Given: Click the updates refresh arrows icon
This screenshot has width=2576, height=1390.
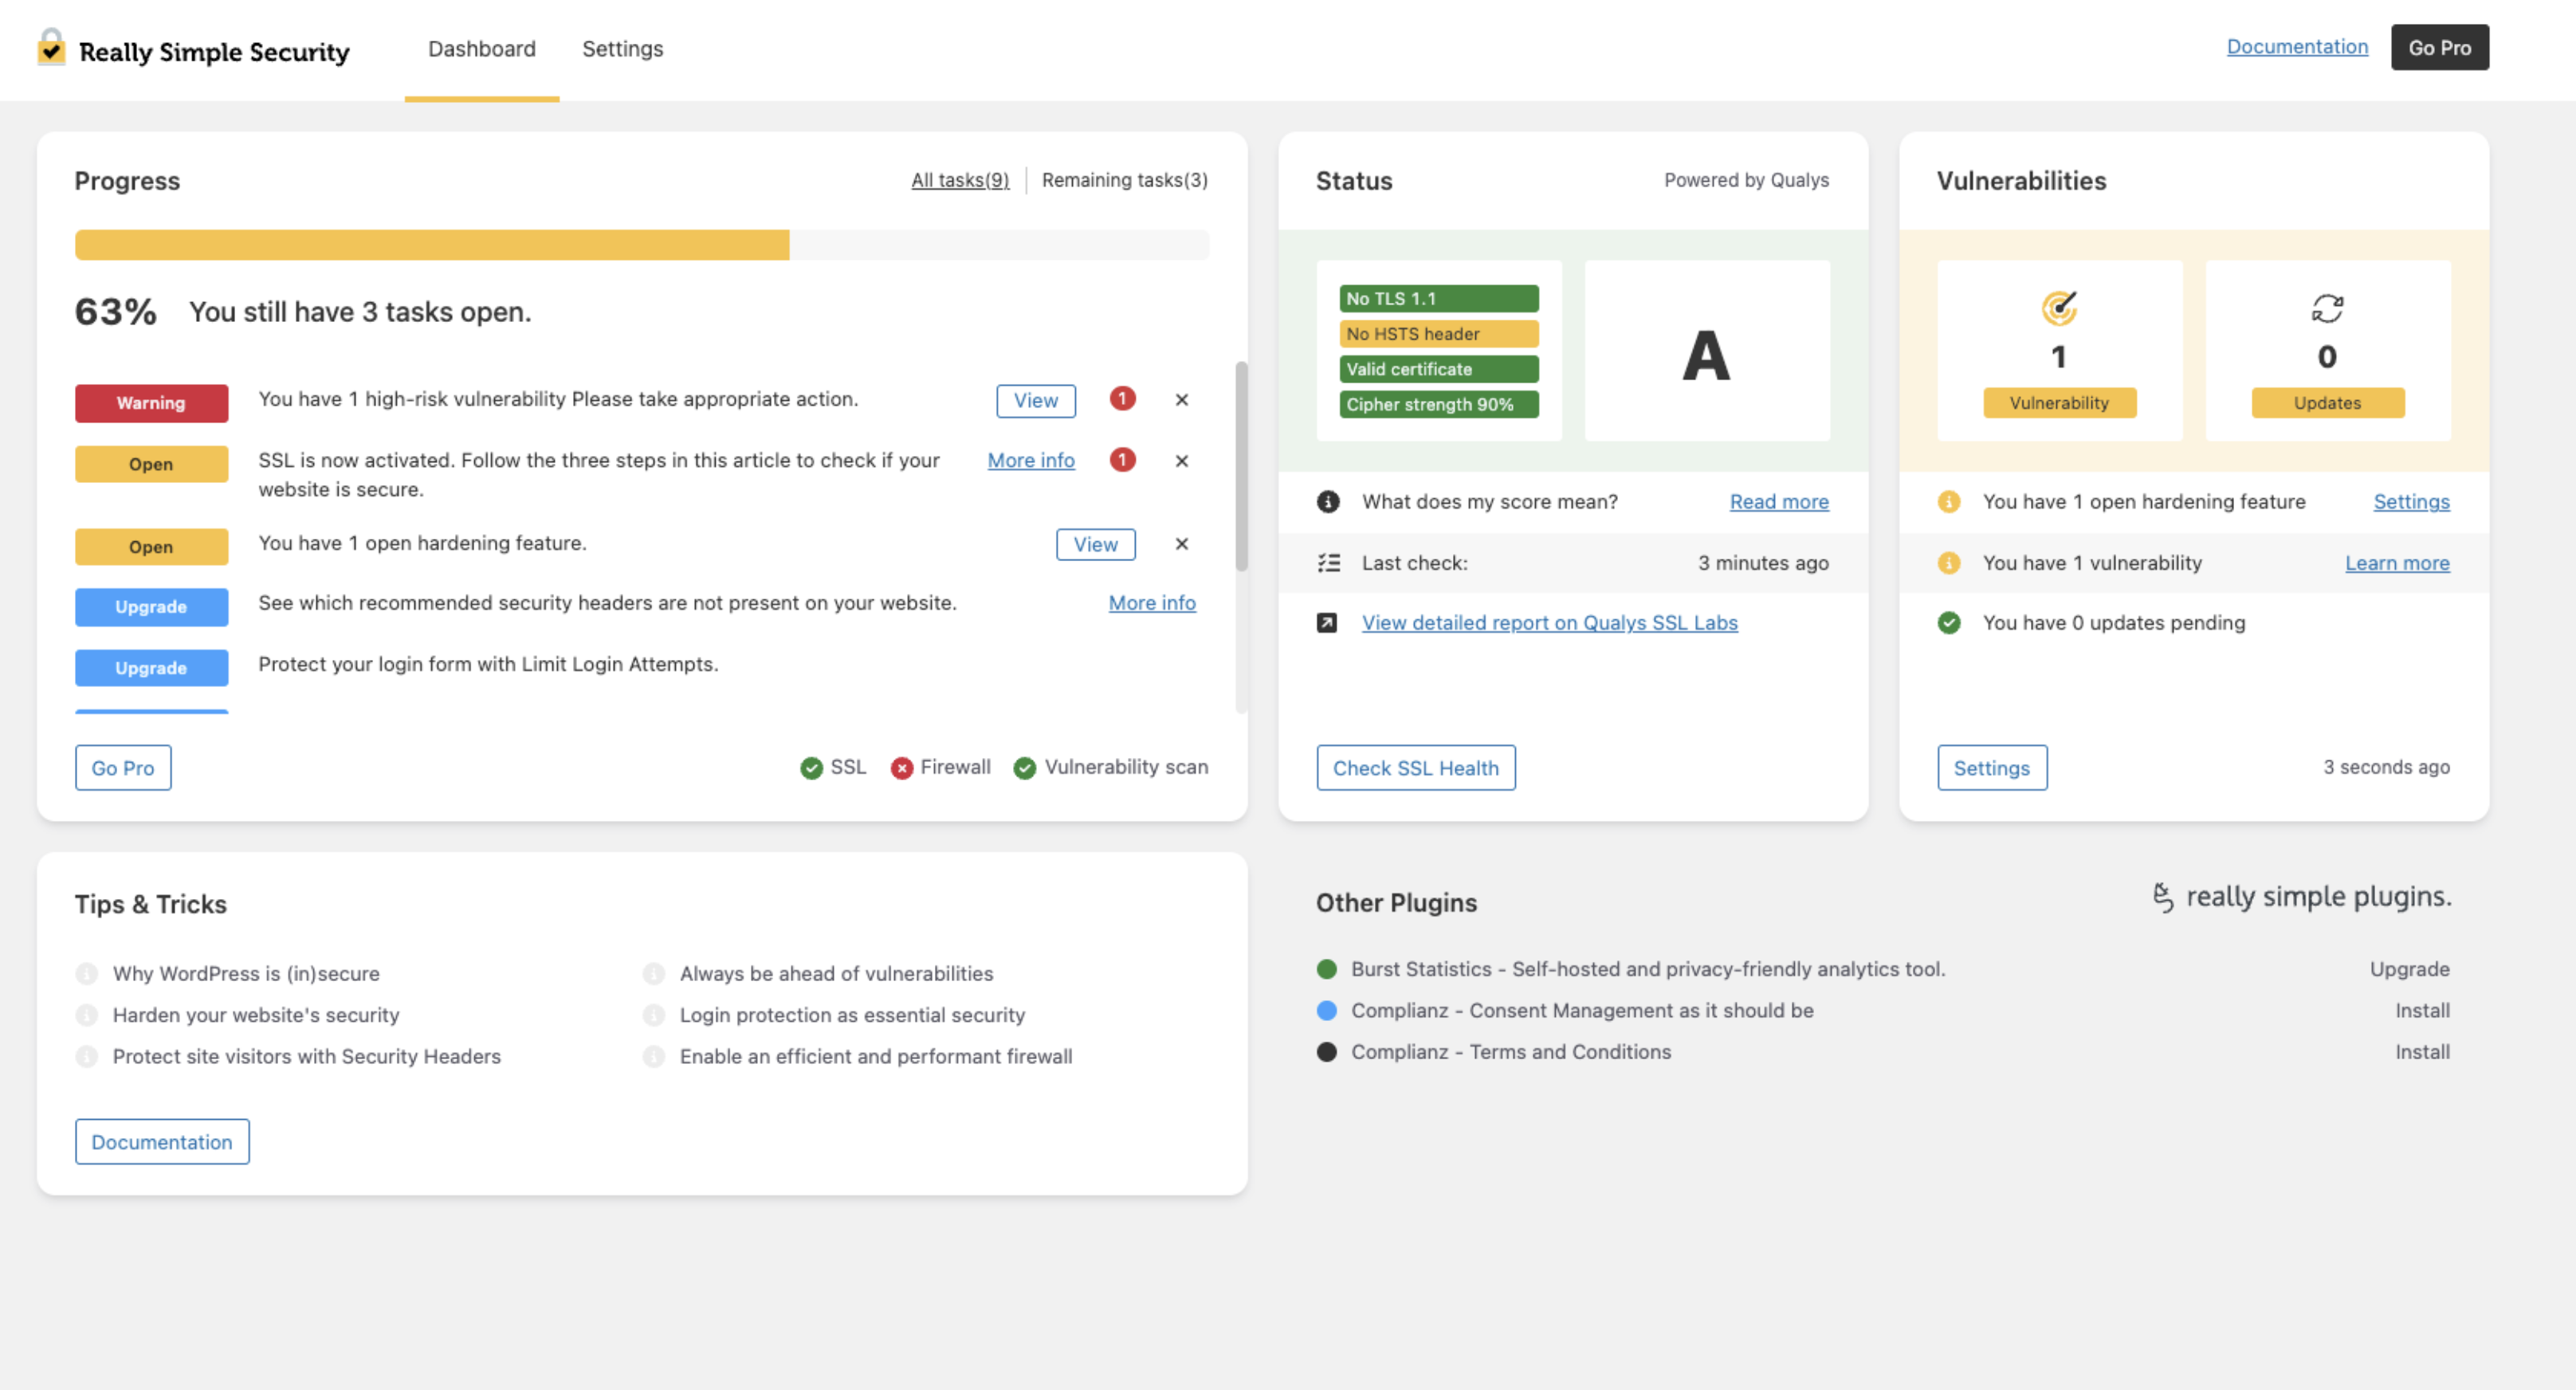Looking at the screenshot, I should tap(2327, 308).
